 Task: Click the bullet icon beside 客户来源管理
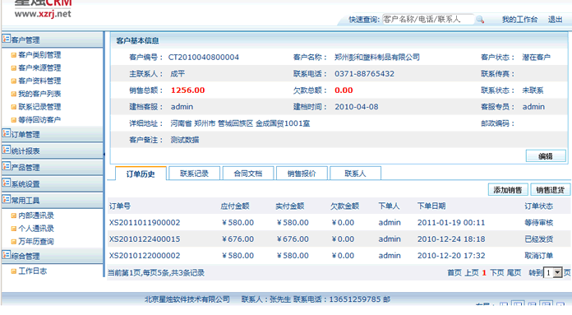14,68
